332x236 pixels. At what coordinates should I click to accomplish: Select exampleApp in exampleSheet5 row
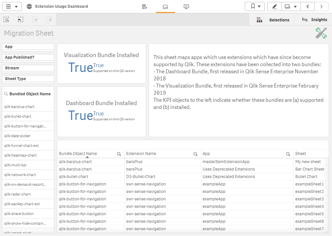tap(247, 214)
